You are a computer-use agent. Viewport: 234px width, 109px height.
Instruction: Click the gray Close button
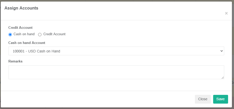click(203, 99)
